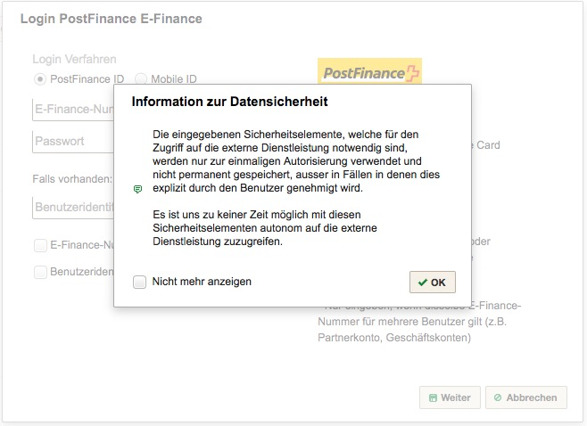The width and height of the screenshot is (587, 426).
Task: Click the 'Login Verfahren' label
Action: coord(74,59)
